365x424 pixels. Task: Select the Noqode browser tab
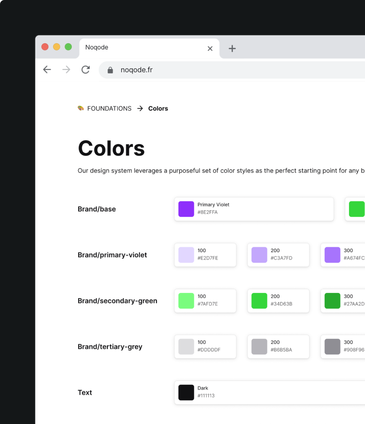(x=149, y=48)
